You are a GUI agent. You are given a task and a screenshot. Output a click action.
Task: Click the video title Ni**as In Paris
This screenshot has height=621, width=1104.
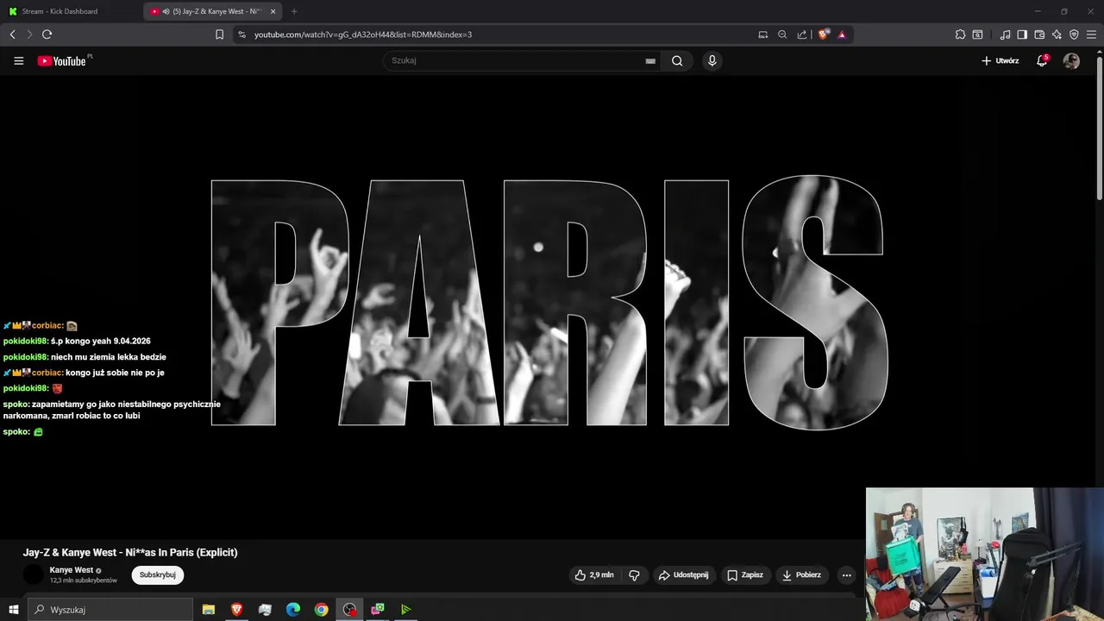130,553
